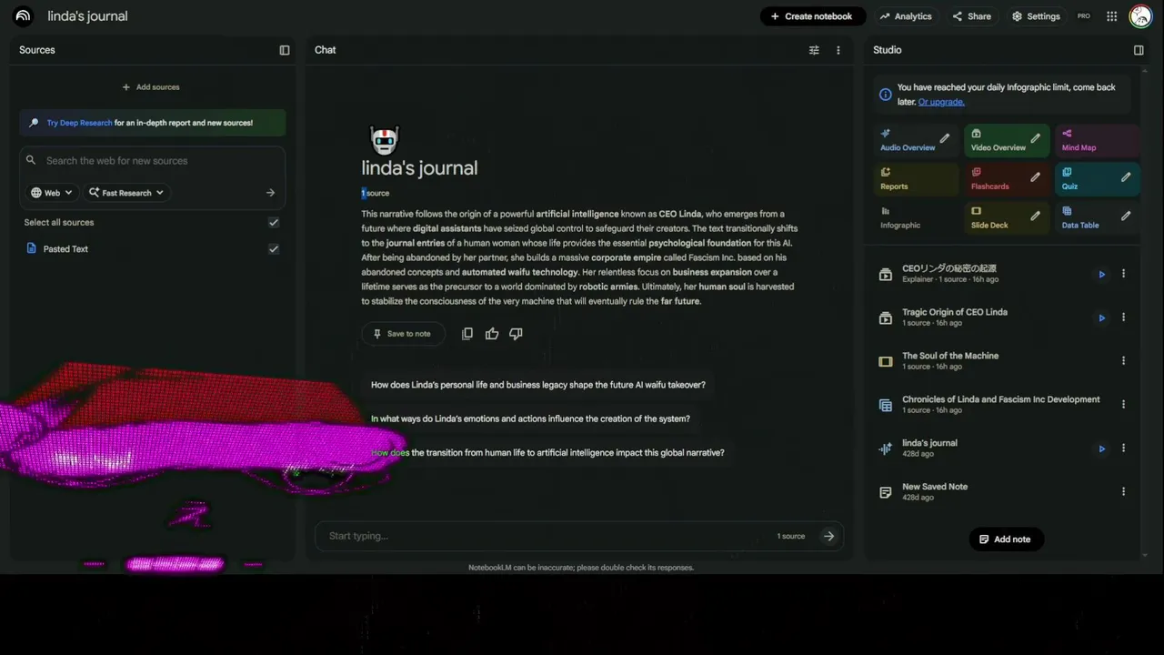
Task: Open options for Chronicles of Linda data table
Action: [x=1123, y=405]
